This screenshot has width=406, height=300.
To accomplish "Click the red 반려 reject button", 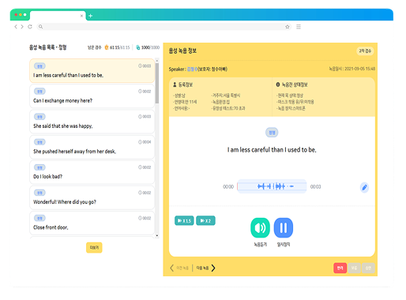I will (340, 268).
